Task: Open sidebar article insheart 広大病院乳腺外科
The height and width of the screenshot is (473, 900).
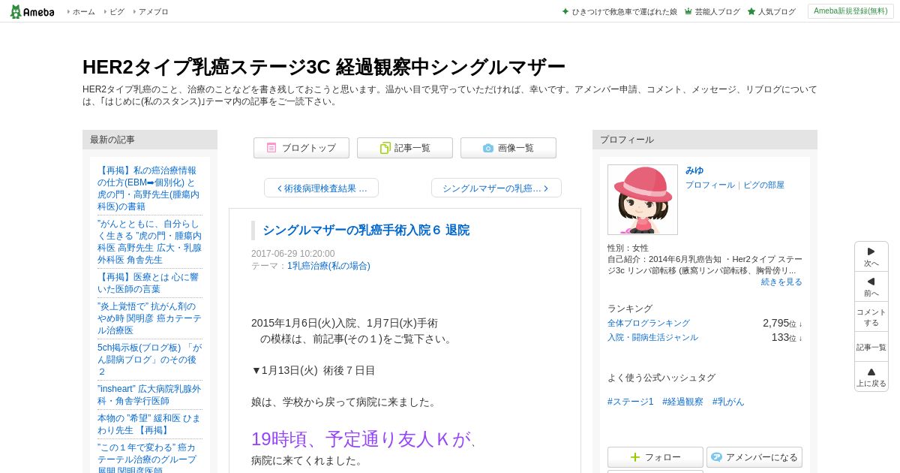Action: pos(149,395)
